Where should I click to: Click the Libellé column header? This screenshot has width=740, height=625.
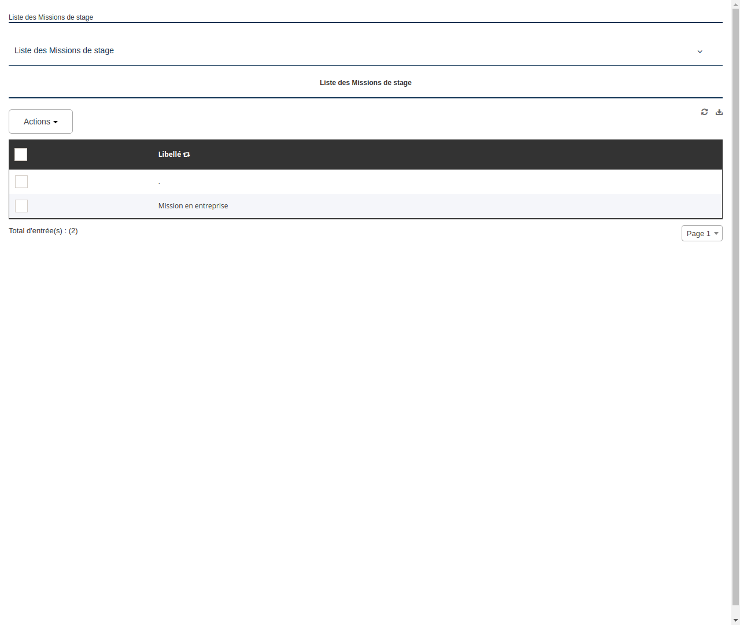170,154
